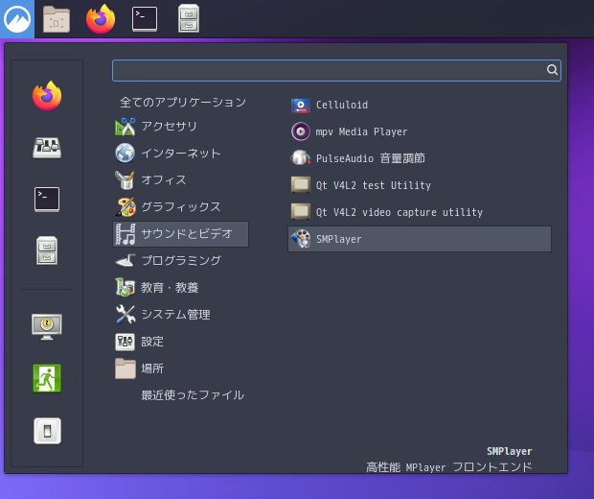The width and height of the screenshot is (594, 499).
Task: Click the グラフィックス palette icon
Action: pyautogui.click(x=125, y=207)
